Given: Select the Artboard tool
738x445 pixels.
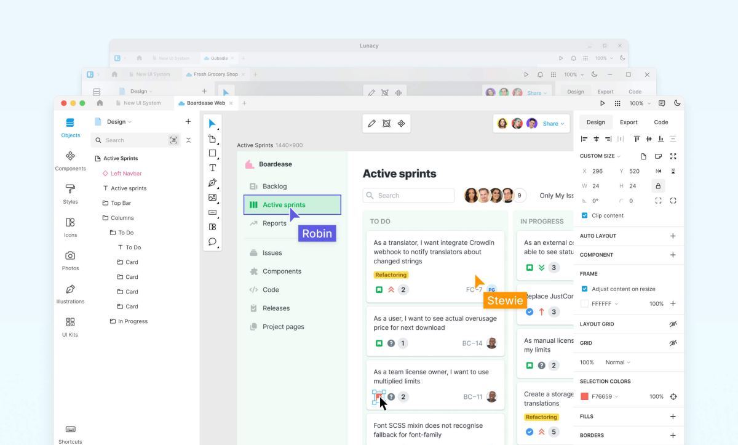Looking at the screenshot, I should pyautogui.click(x=212, y=138).
